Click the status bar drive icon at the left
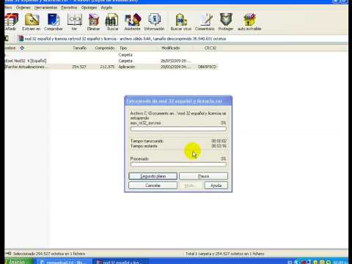352x264 pixels. 8,254
